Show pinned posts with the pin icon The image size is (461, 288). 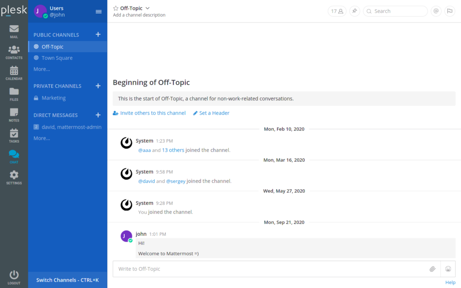(354, 11)
